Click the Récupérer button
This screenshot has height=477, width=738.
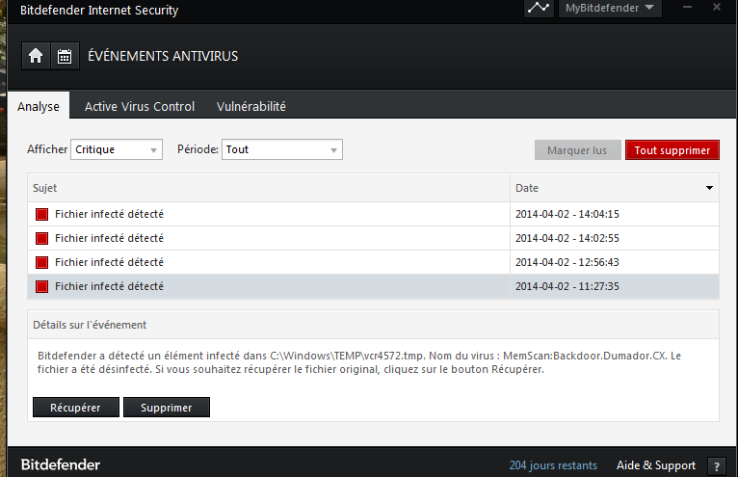click(76, 408)
